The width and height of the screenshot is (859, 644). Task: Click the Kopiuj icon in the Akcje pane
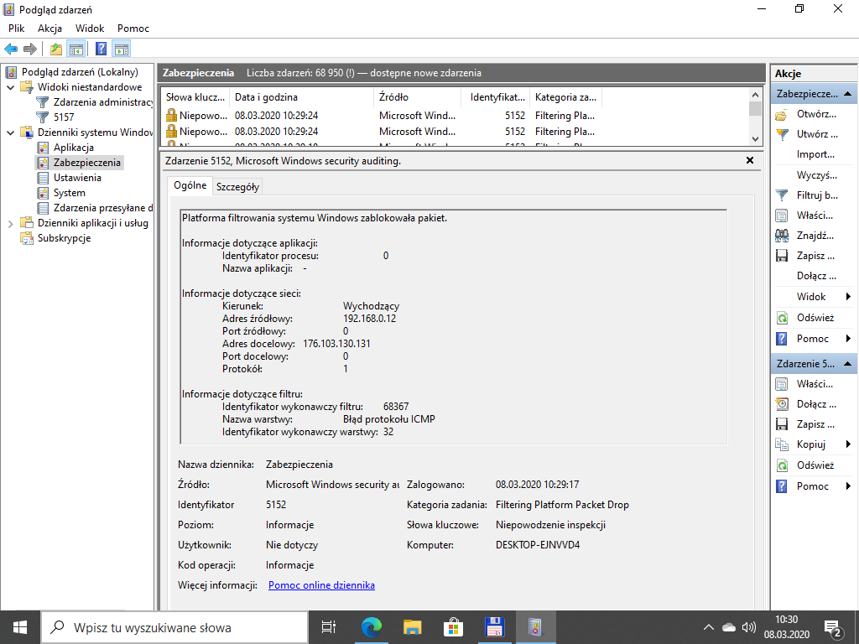[x=782, y=444]
